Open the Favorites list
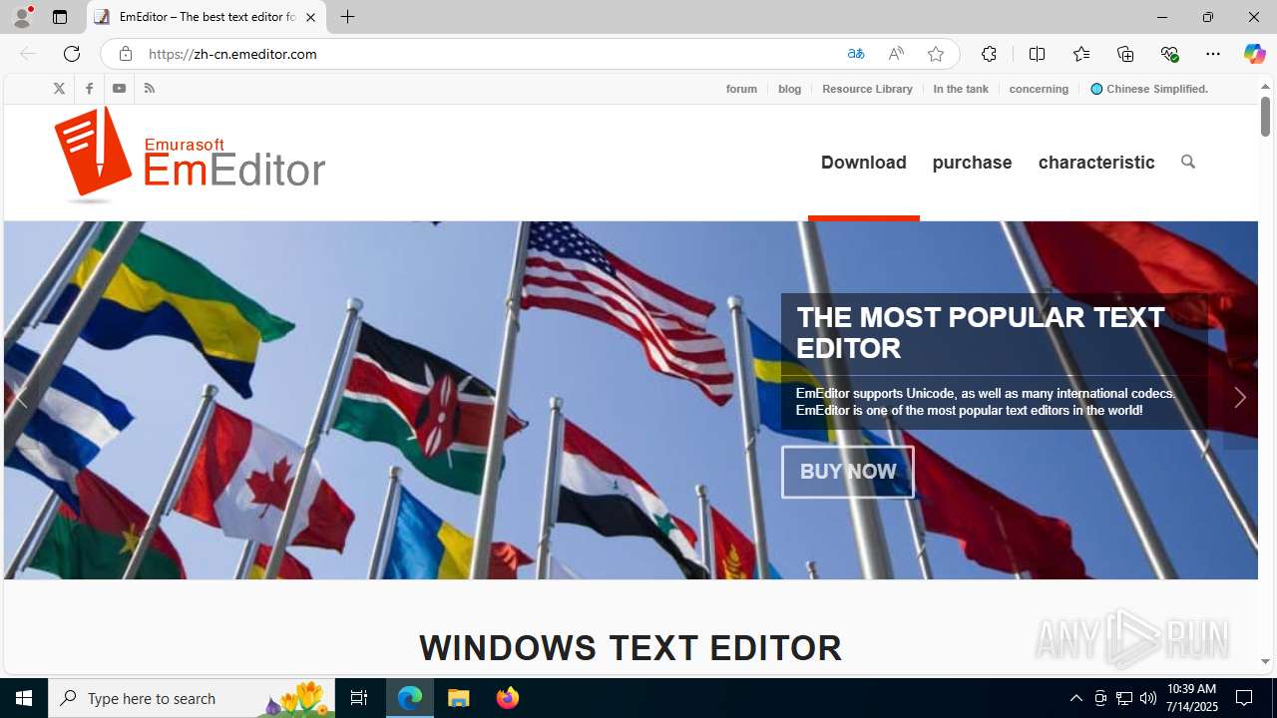Viewport: 1277px width, 718px height. [1081, 54]
